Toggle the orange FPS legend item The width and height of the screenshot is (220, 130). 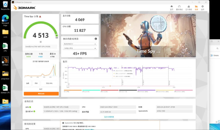pos(73,91)
